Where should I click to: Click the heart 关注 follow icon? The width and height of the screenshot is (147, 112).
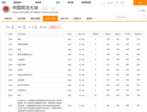point(140,11)
